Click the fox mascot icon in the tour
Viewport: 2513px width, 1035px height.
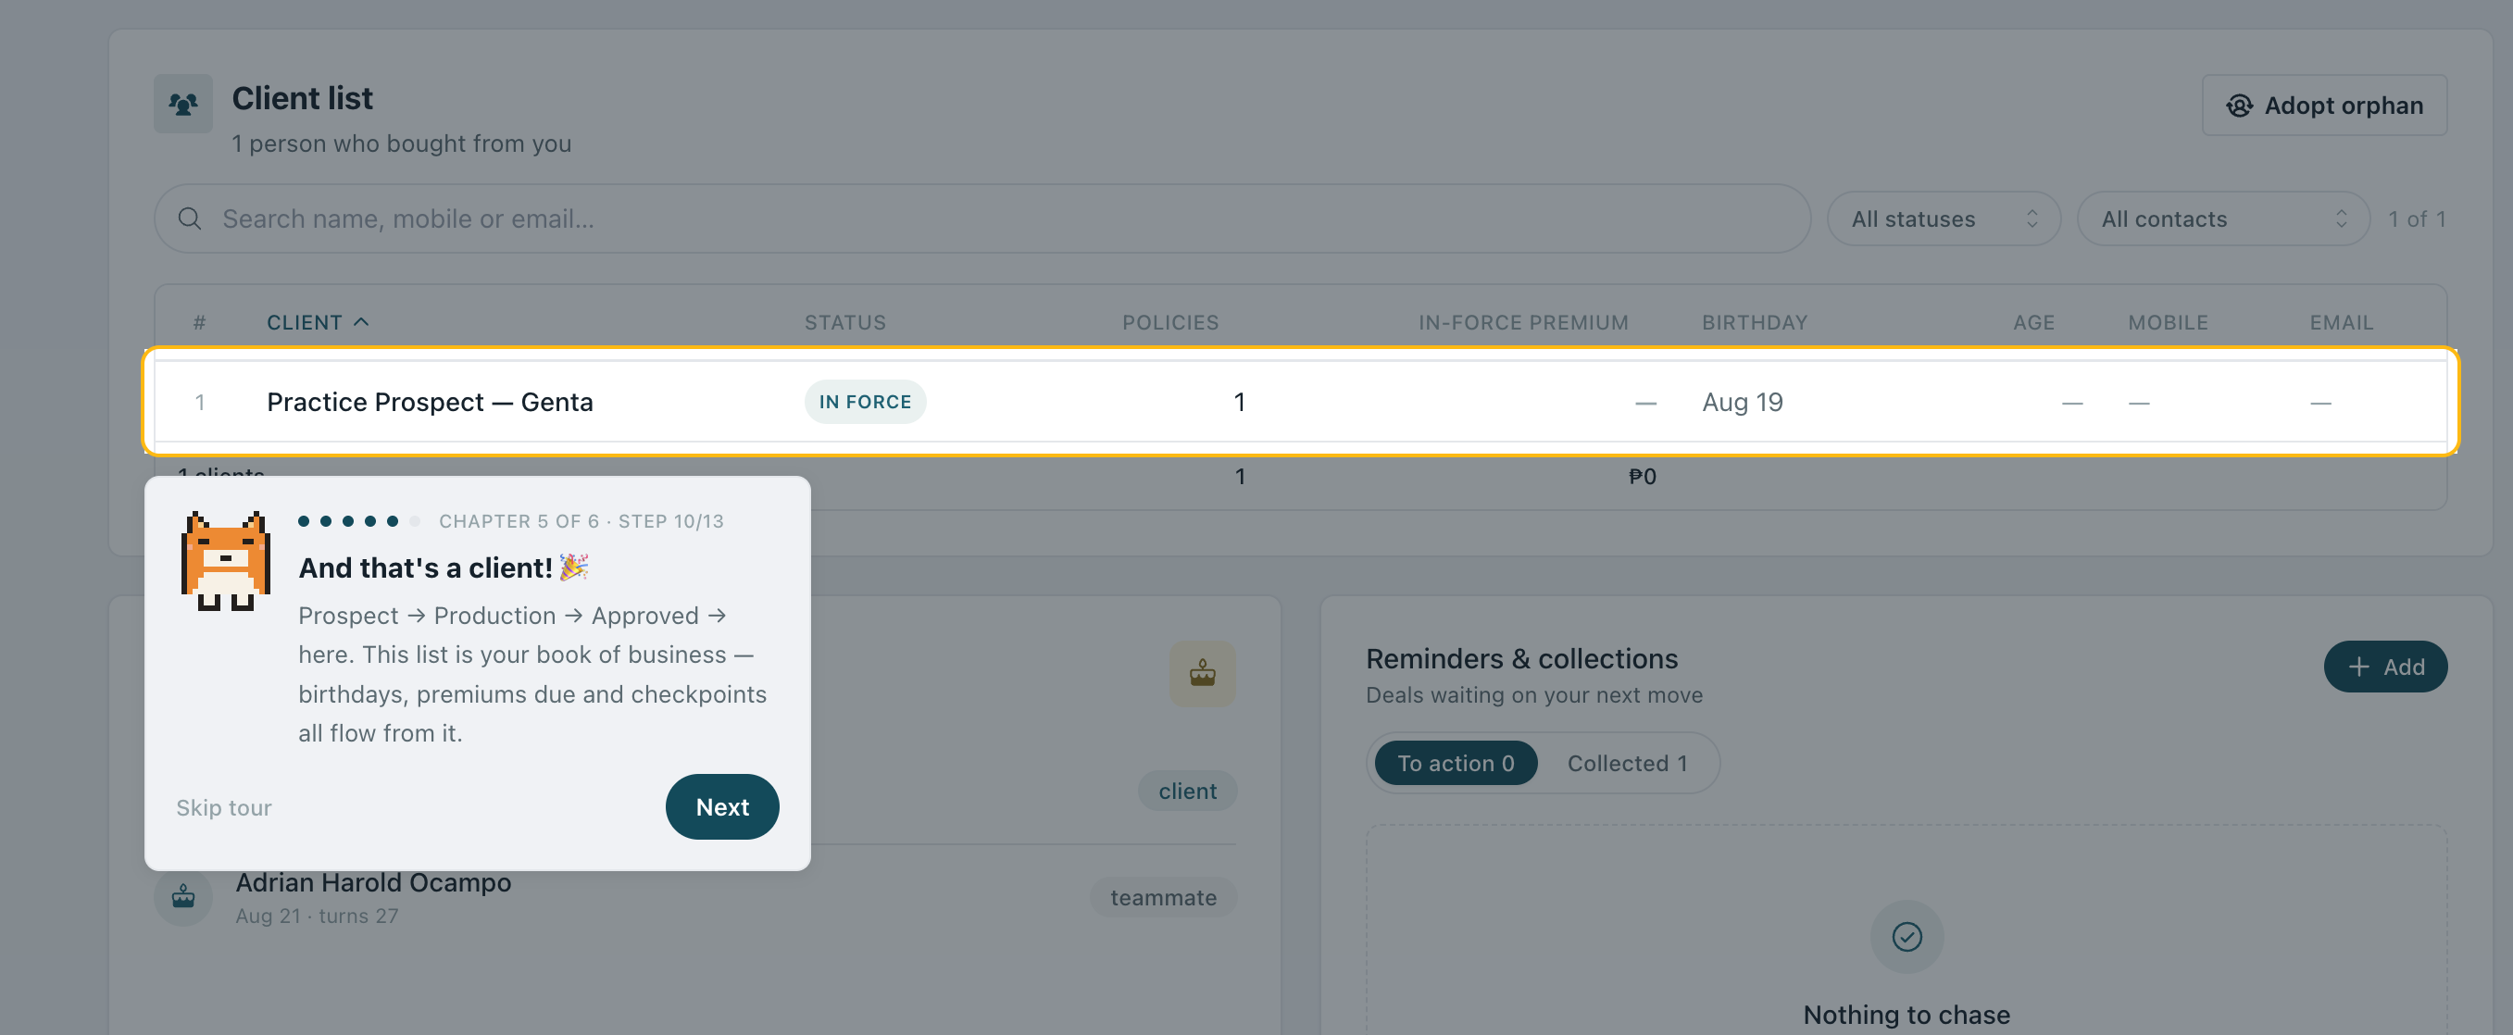(225, 560)
